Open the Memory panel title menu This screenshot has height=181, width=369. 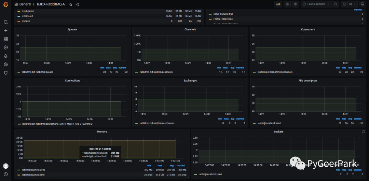click(x=102, y=132)
